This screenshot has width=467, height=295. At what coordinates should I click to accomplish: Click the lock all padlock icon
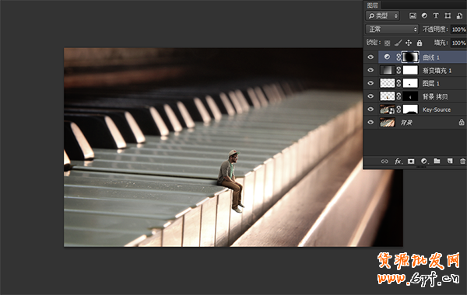point(420,43)
